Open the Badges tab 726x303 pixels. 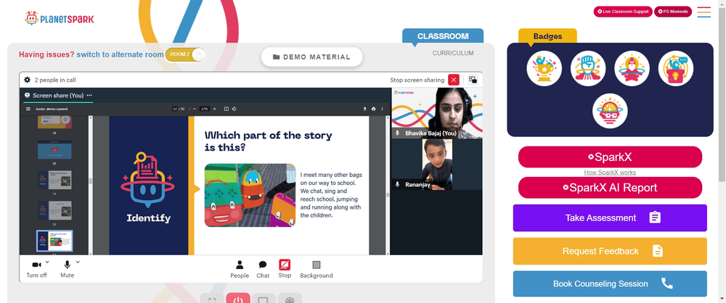click(x=547, y=36)
